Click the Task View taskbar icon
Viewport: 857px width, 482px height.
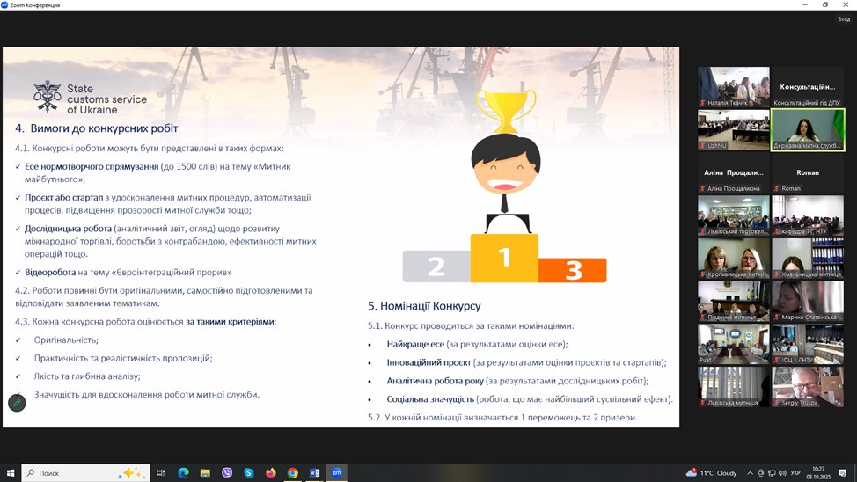click(x=161, y=472)
